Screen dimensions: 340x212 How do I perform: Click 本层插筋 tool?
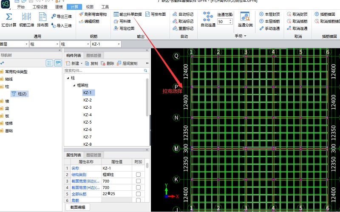pos(269,21)
